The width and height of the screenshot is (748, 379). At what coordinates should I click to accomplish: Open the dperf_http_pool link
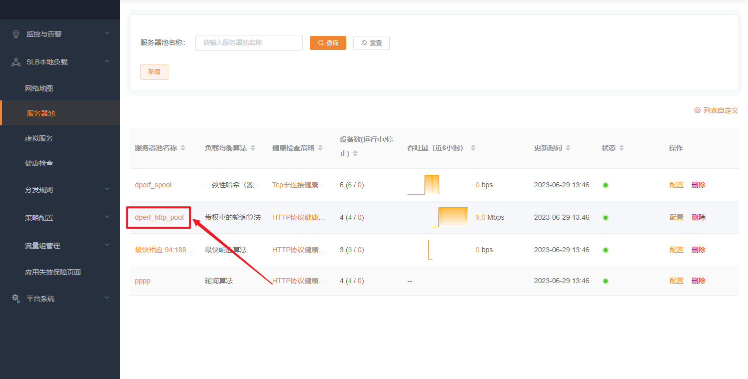[x=159, y=217]
